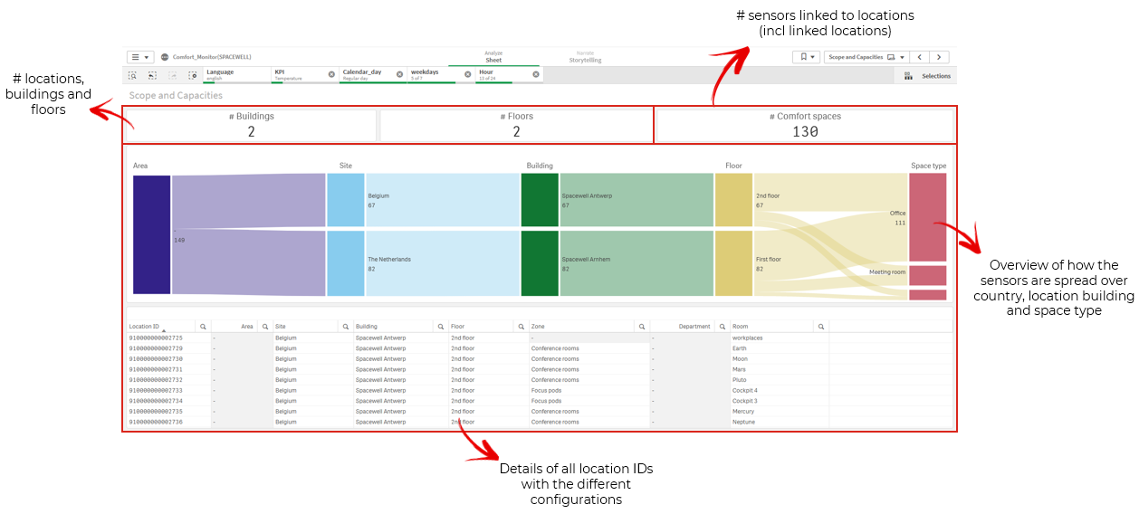Open the Scope and Capacities sheet dropdown
This screenshot has height=514, width=1139.
pyautogui.click(x=866, y=57)
